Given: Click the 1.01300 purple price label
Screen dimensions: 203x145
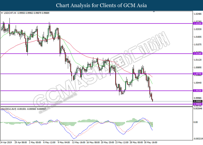Looking at the screenshot, I should click(x=197, y=53).
